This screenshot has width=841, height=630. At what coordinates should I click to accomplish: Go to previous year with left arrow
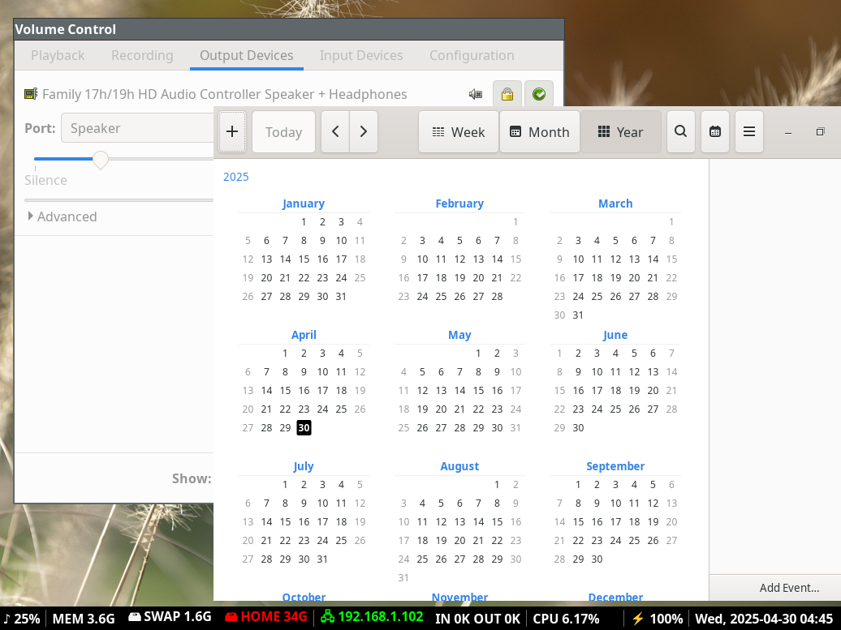335,132
